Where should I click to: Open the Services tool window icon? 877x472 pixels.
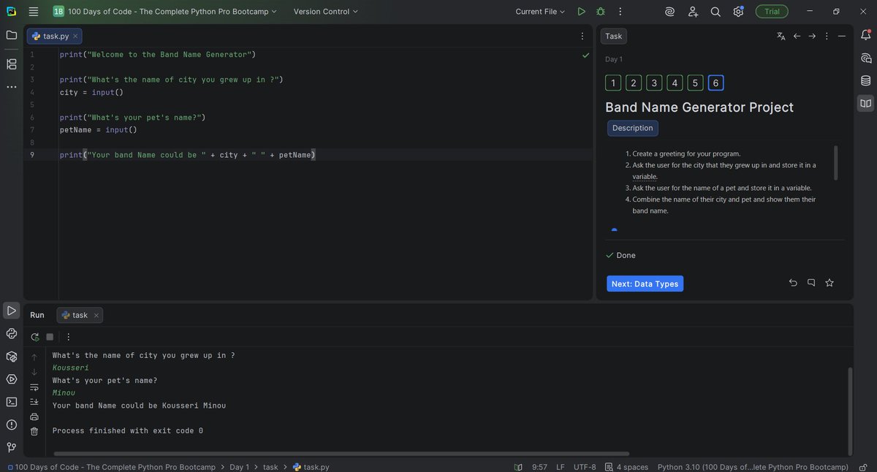(12, 379)
